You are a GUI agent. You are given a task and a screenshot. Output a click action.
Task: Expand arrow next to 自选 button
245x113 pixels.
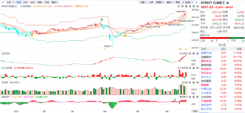tap(192, 2)
